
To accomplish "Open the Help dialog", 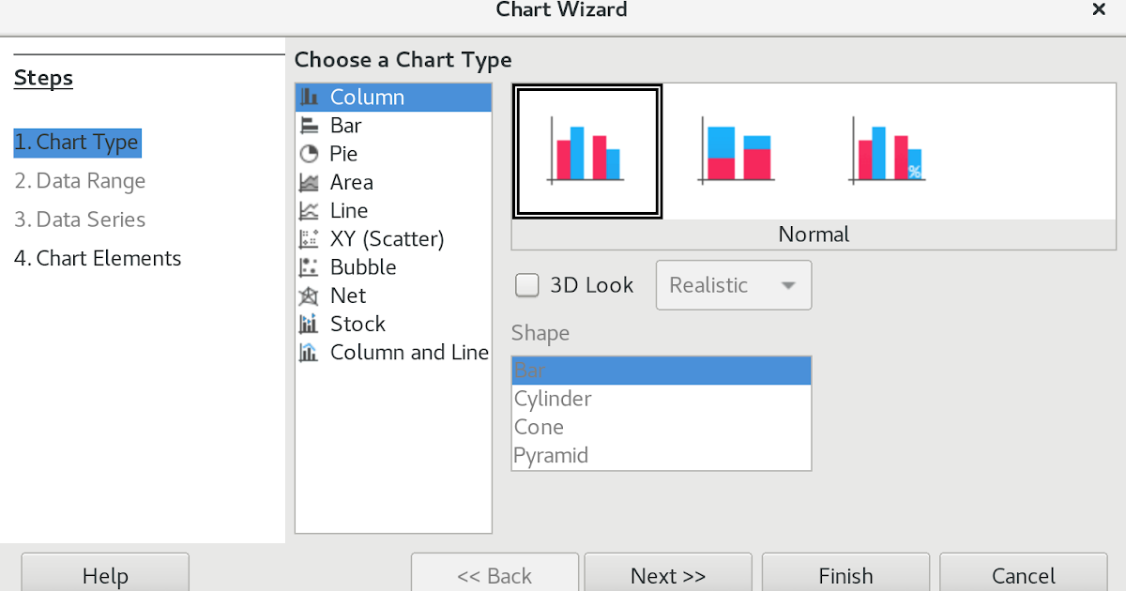I will [104, 575].
